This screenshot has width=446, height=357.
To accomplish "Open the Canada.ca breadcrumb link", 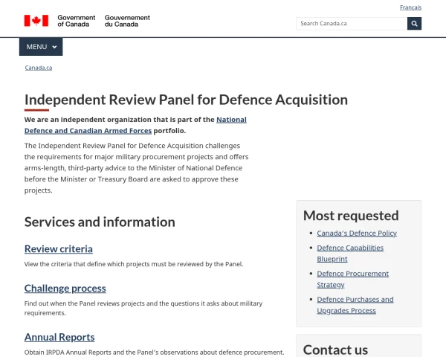I will 39,68.
